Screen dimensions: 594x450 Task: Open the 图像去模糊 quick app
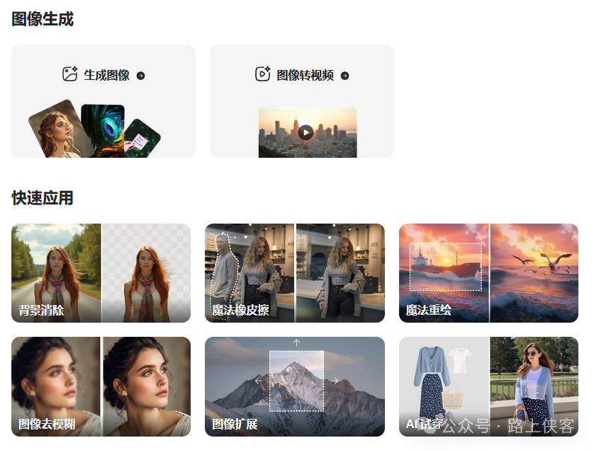tap(101, 386)
